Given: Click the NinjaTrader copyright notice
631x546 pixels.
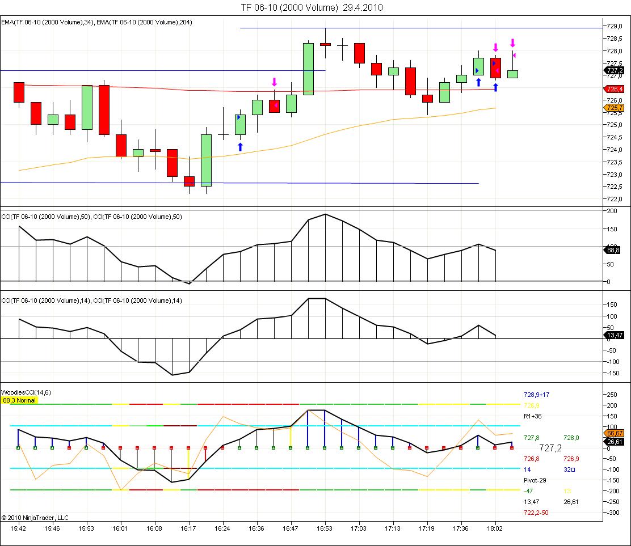Looking at the screenshot, I should click(x=35, y=517).
